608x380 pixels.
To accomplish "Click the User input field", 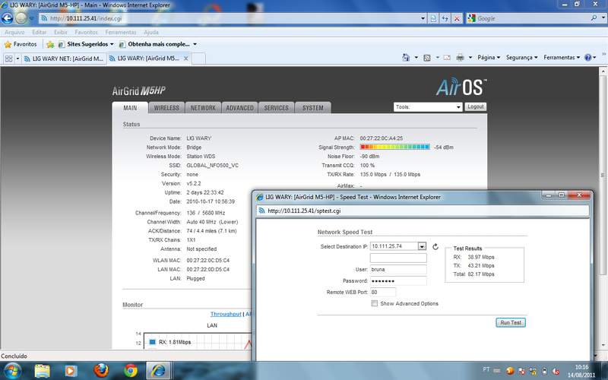I will tap(398, 270).
